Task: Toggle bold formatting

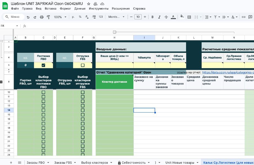Action: point(152,17)
